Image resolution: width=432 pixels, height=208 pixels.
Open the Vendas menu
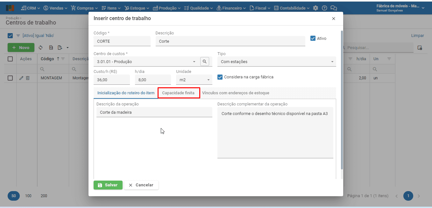[x=55, y=8]
